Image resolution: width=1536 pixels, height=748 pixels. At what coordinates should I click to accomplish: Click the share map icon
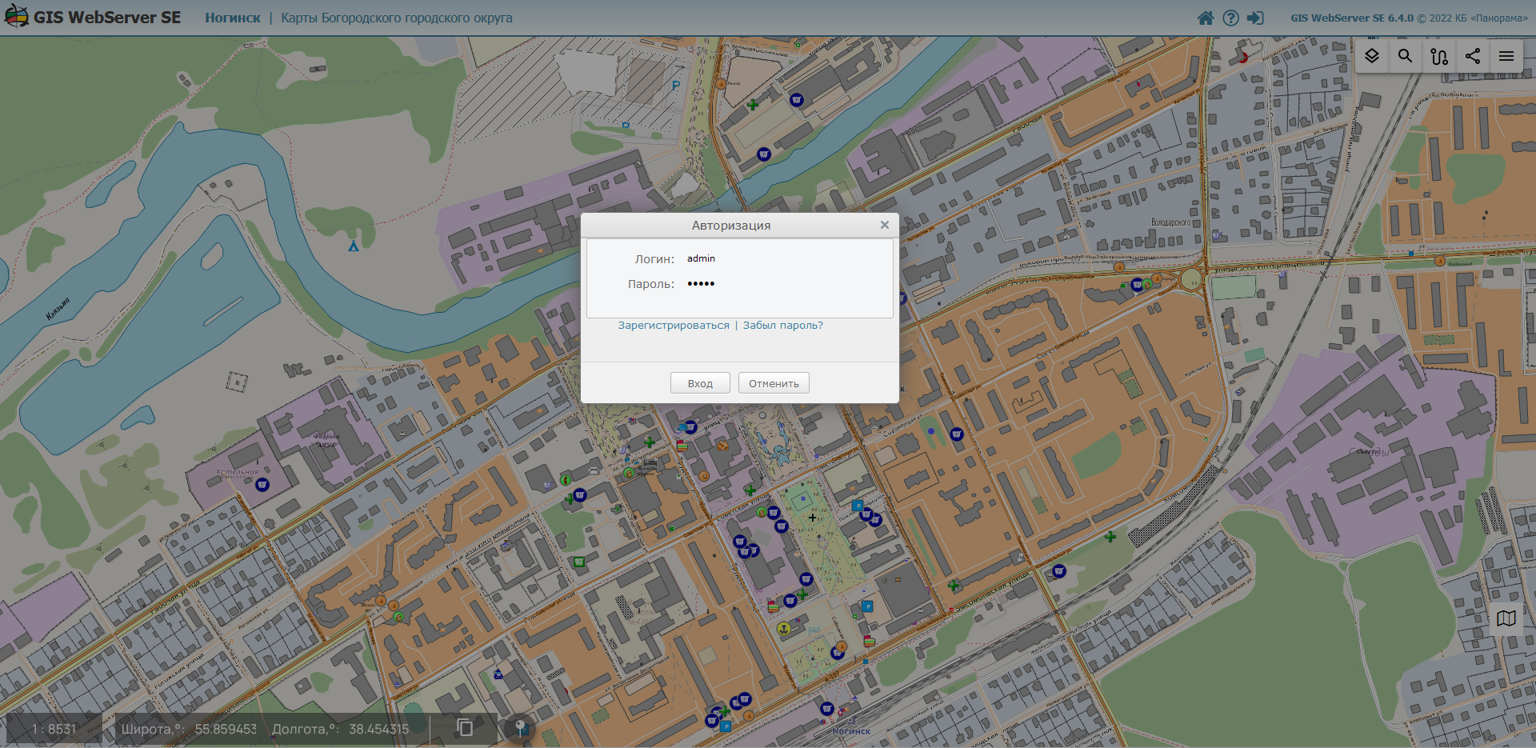(1472, 56)
